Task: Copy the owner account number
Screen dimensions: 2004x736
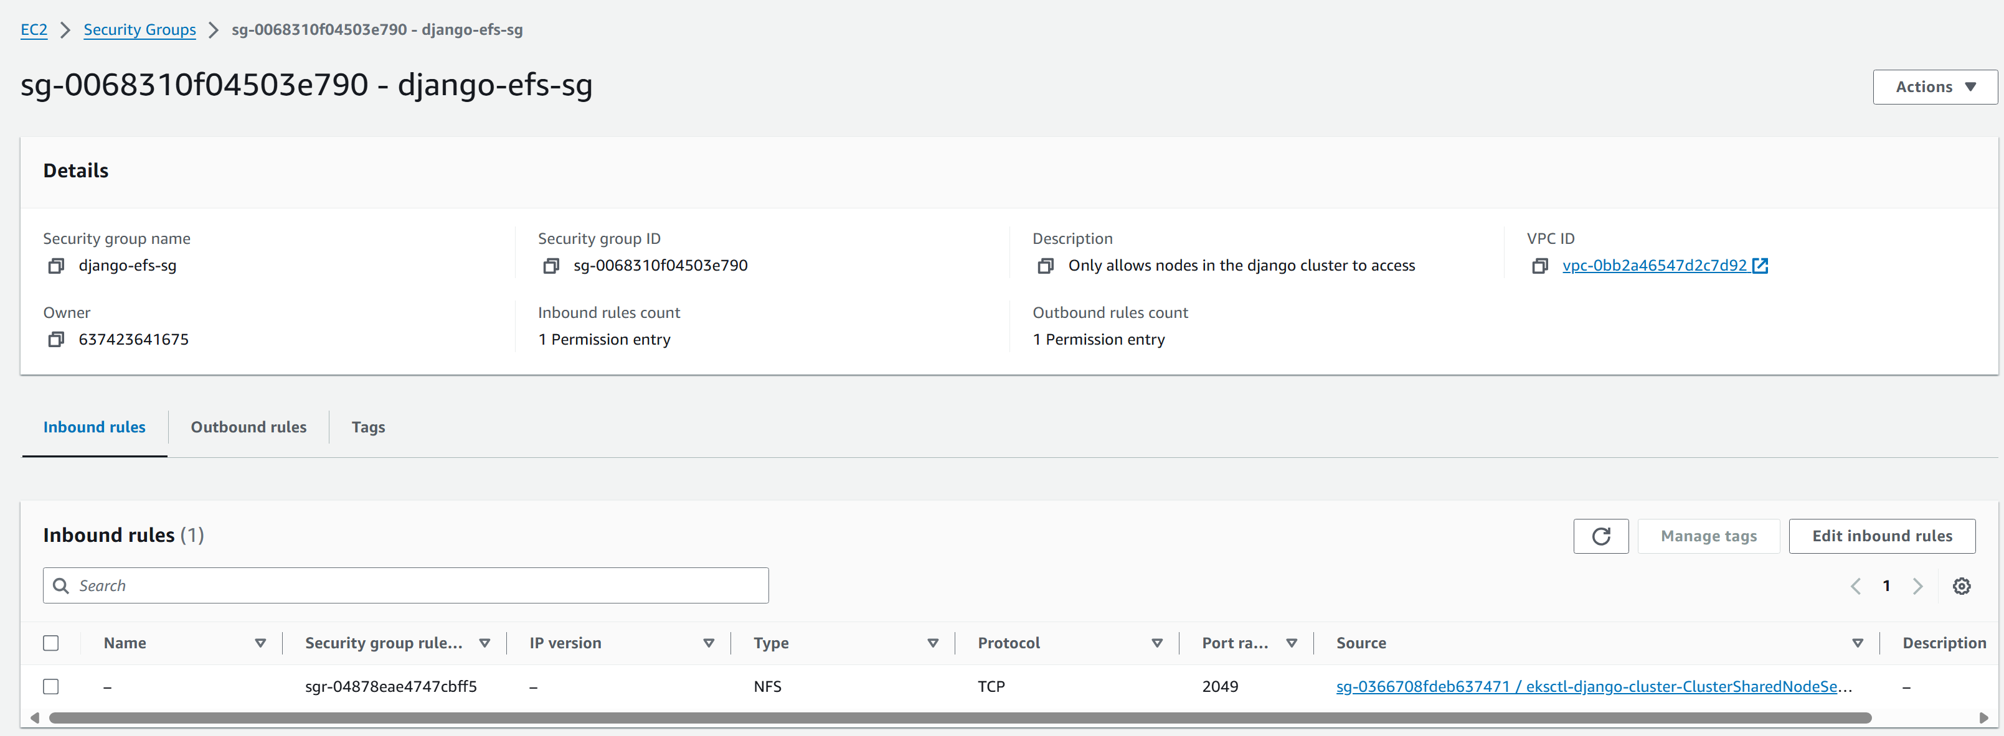Action: coord(56,340)
